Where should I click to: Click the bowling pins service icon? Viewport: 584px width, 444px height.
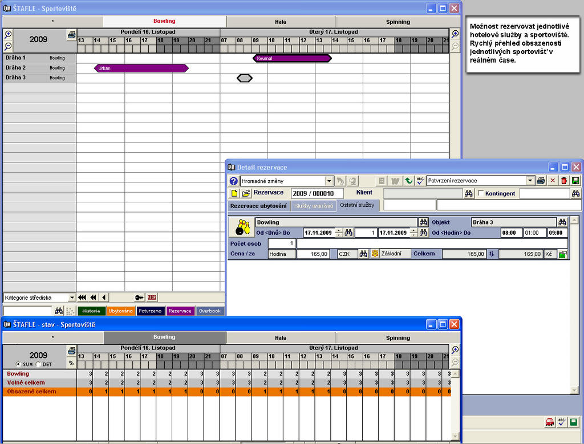pos(242,227)
